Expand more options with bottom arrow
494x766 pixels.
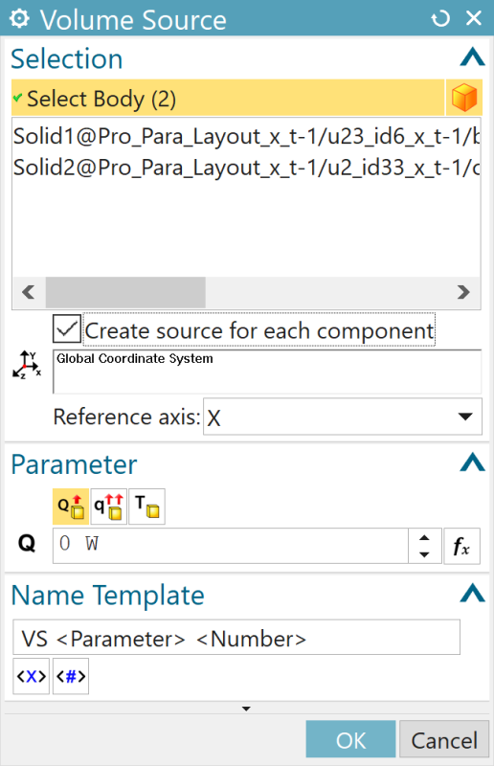(x=246, y=709)
